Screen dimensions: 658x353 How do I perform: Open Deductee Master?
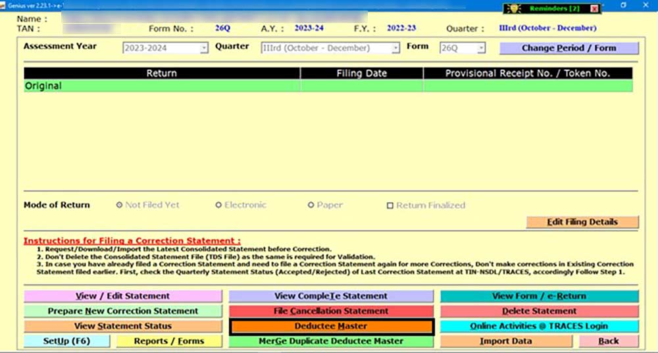tap(331, 326)
